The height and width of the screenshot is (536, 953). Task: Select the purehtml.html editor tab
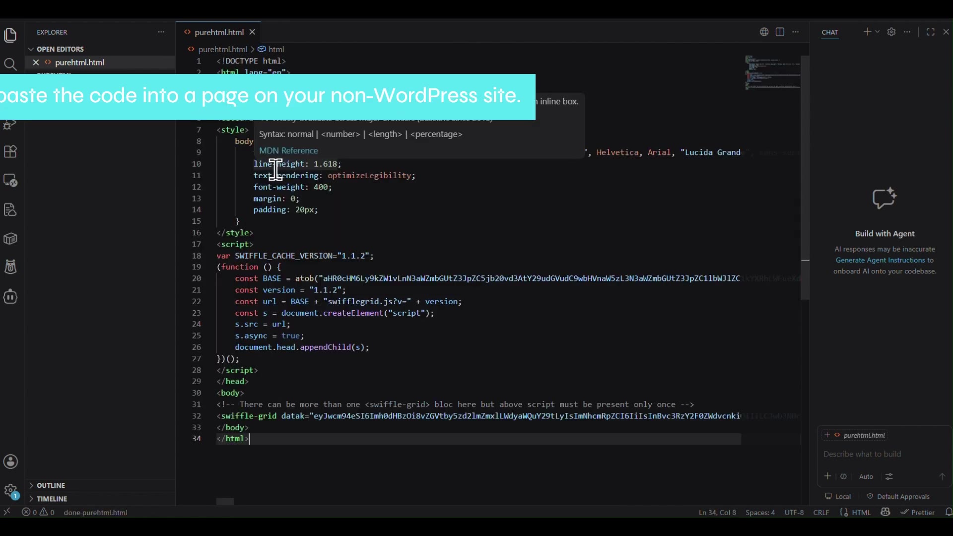click(219, 32)
